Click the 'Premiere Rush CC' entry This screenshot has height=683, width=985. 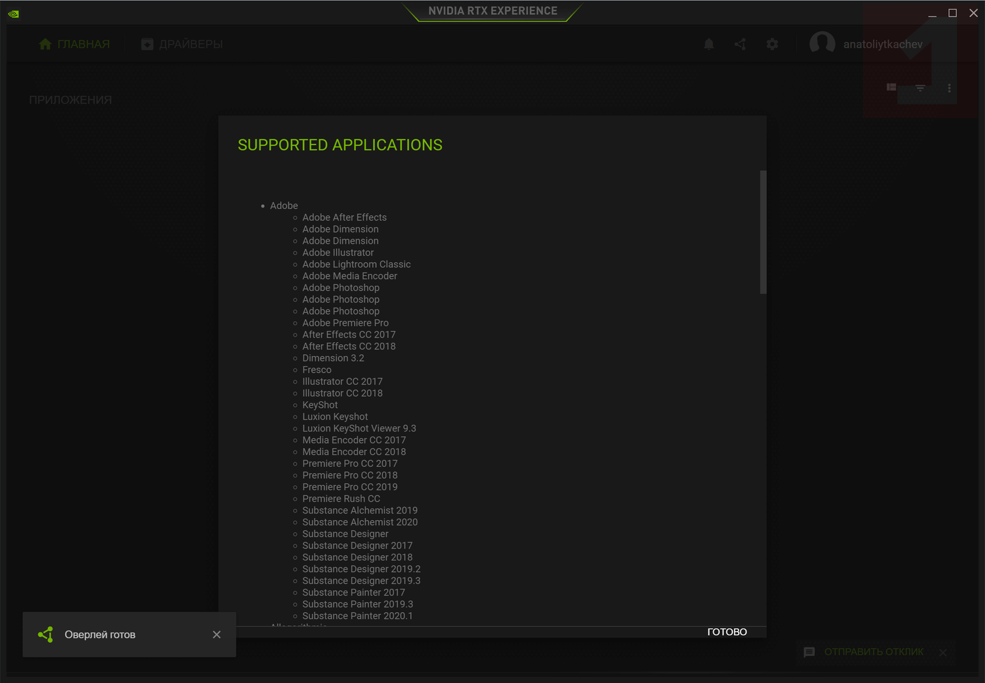(x=341, y=499)
